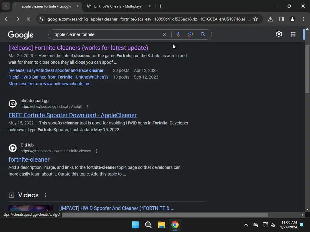Viewport: 310px width, 232px height.
Task: Go back to previous page
Action: click(x=7, y=19)
